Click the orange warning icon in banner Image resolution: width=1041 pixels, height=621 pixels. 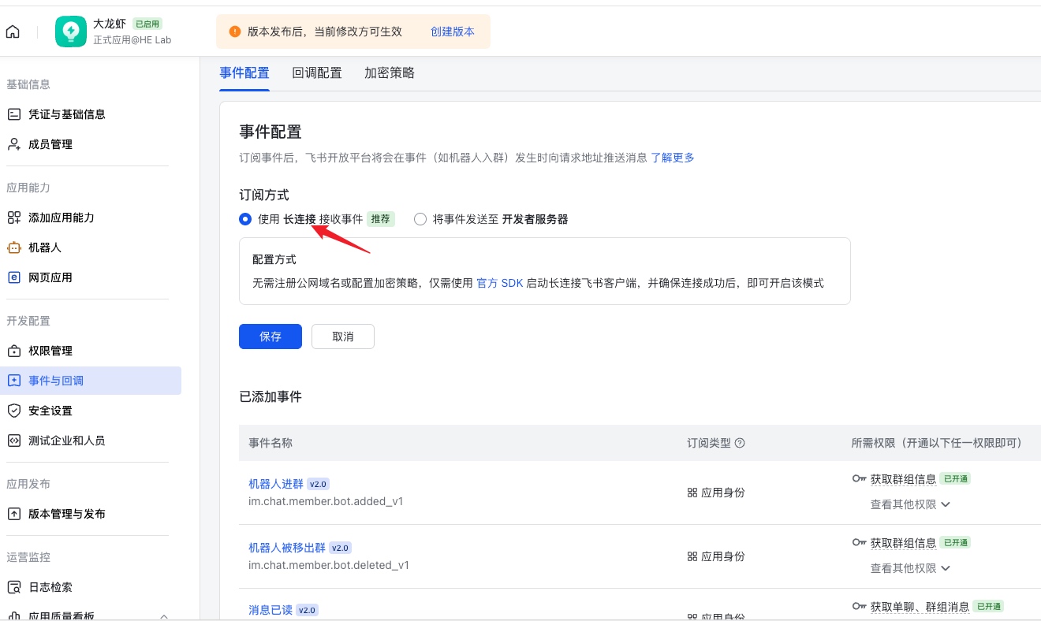[234, 32]
